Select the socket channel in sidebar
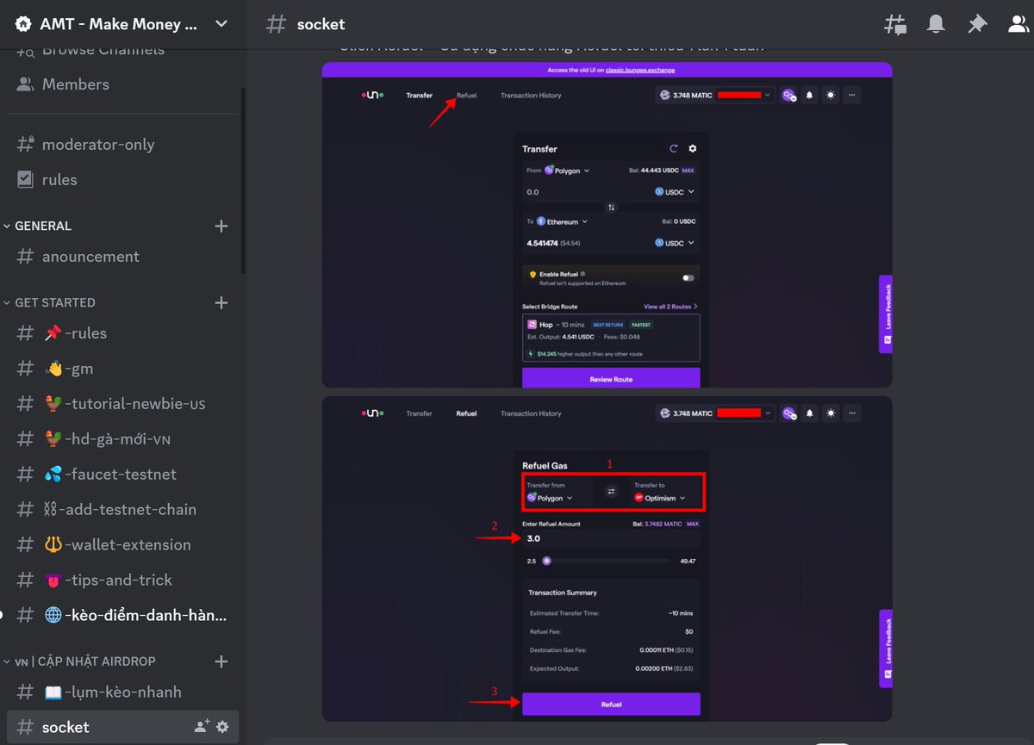Image resolution: width=1034 pixels, height=745 pixels. 121,727
